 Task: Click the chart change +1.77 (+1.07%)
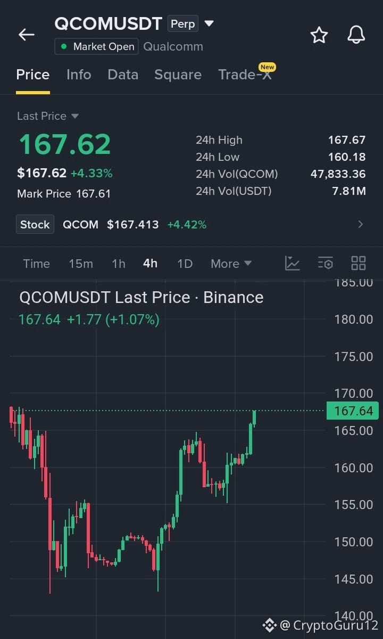[x=113, y=319]
